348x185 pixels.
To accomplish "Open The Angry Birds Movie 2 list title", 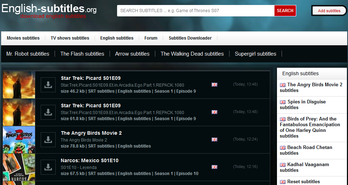I will coord(91,133).
